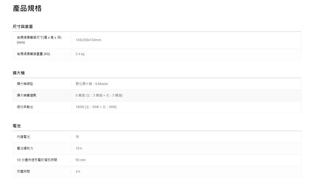Click the 擴大機 section title
Viewport: 316px width, 185px height.
click(x=19, y=73)
